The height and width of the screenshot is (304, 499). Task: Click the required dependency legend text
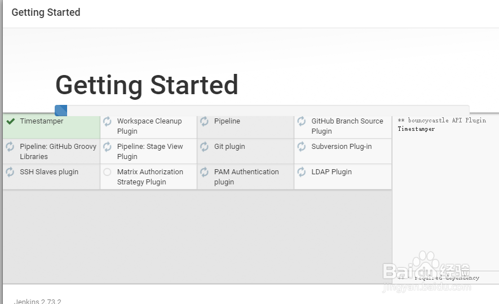438,278
